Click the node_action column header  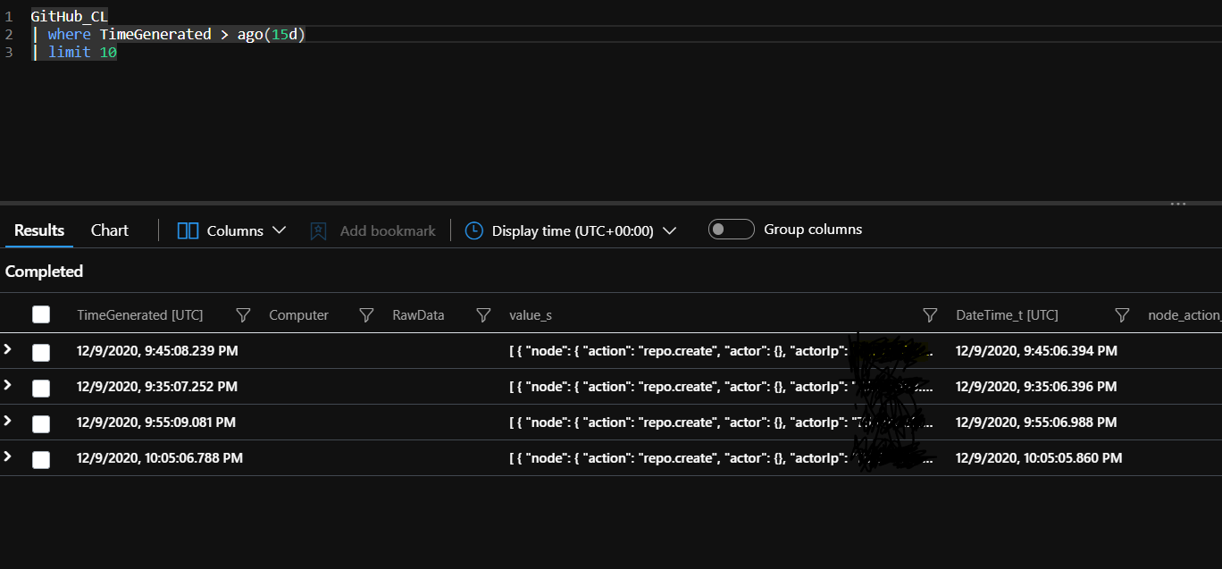coord(1184,315)
